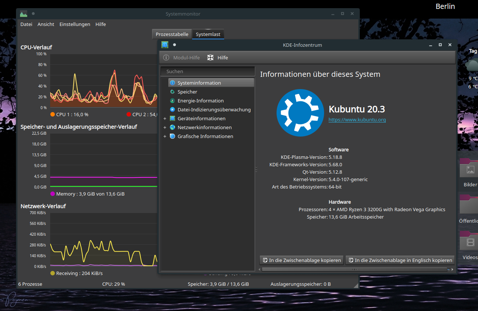Click the CPU-Verlauf heading
This screenshot has width=478, height=311.
coord(36,48)
